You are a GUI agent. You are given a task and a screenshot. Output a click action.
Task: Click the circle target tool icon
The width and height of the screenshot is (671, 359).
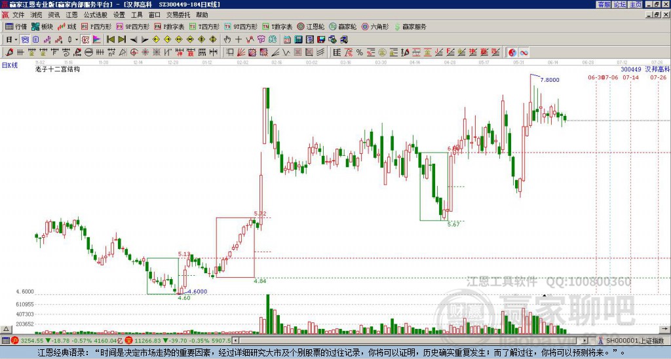point(134,52)
